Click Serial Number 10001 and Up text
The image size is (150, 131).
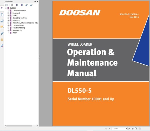tap(91, 99)
